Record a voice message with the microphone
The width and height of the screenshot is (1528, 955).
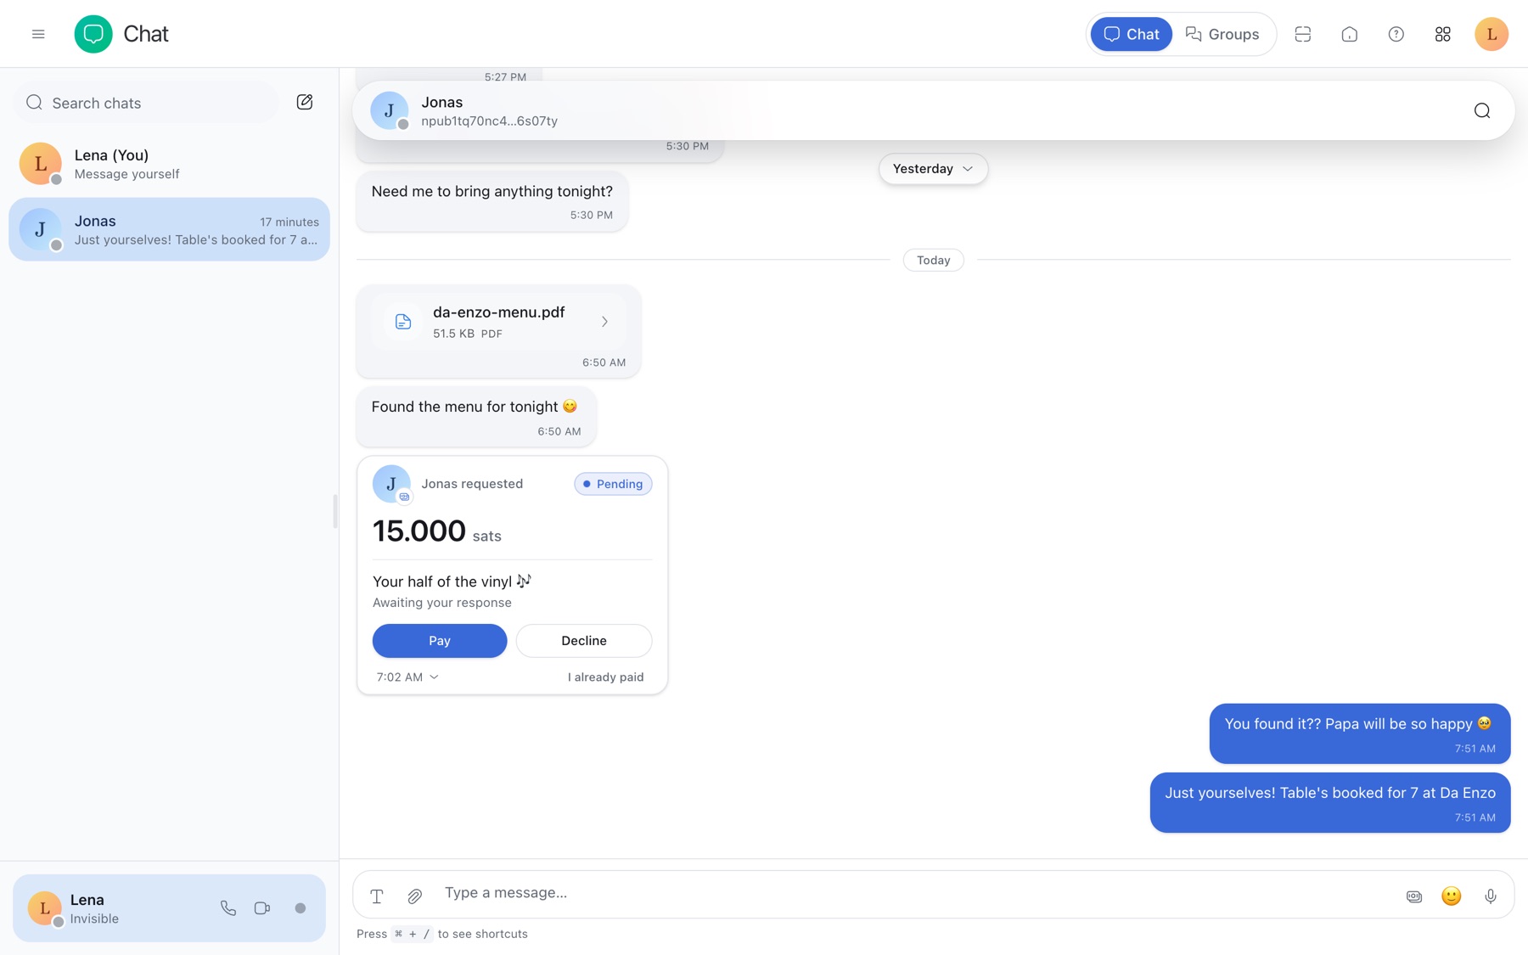pyautogui.click(x=1491, y=896)
